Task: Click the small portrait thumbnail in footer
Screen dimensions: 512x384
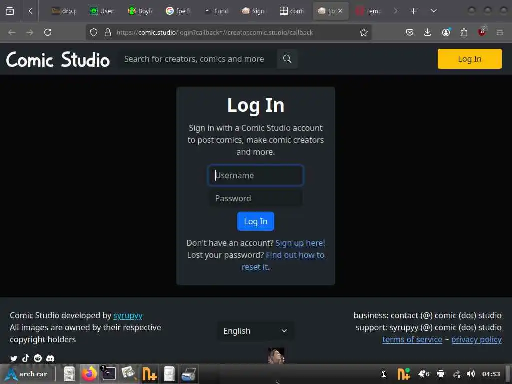Action: coord(276,356)
